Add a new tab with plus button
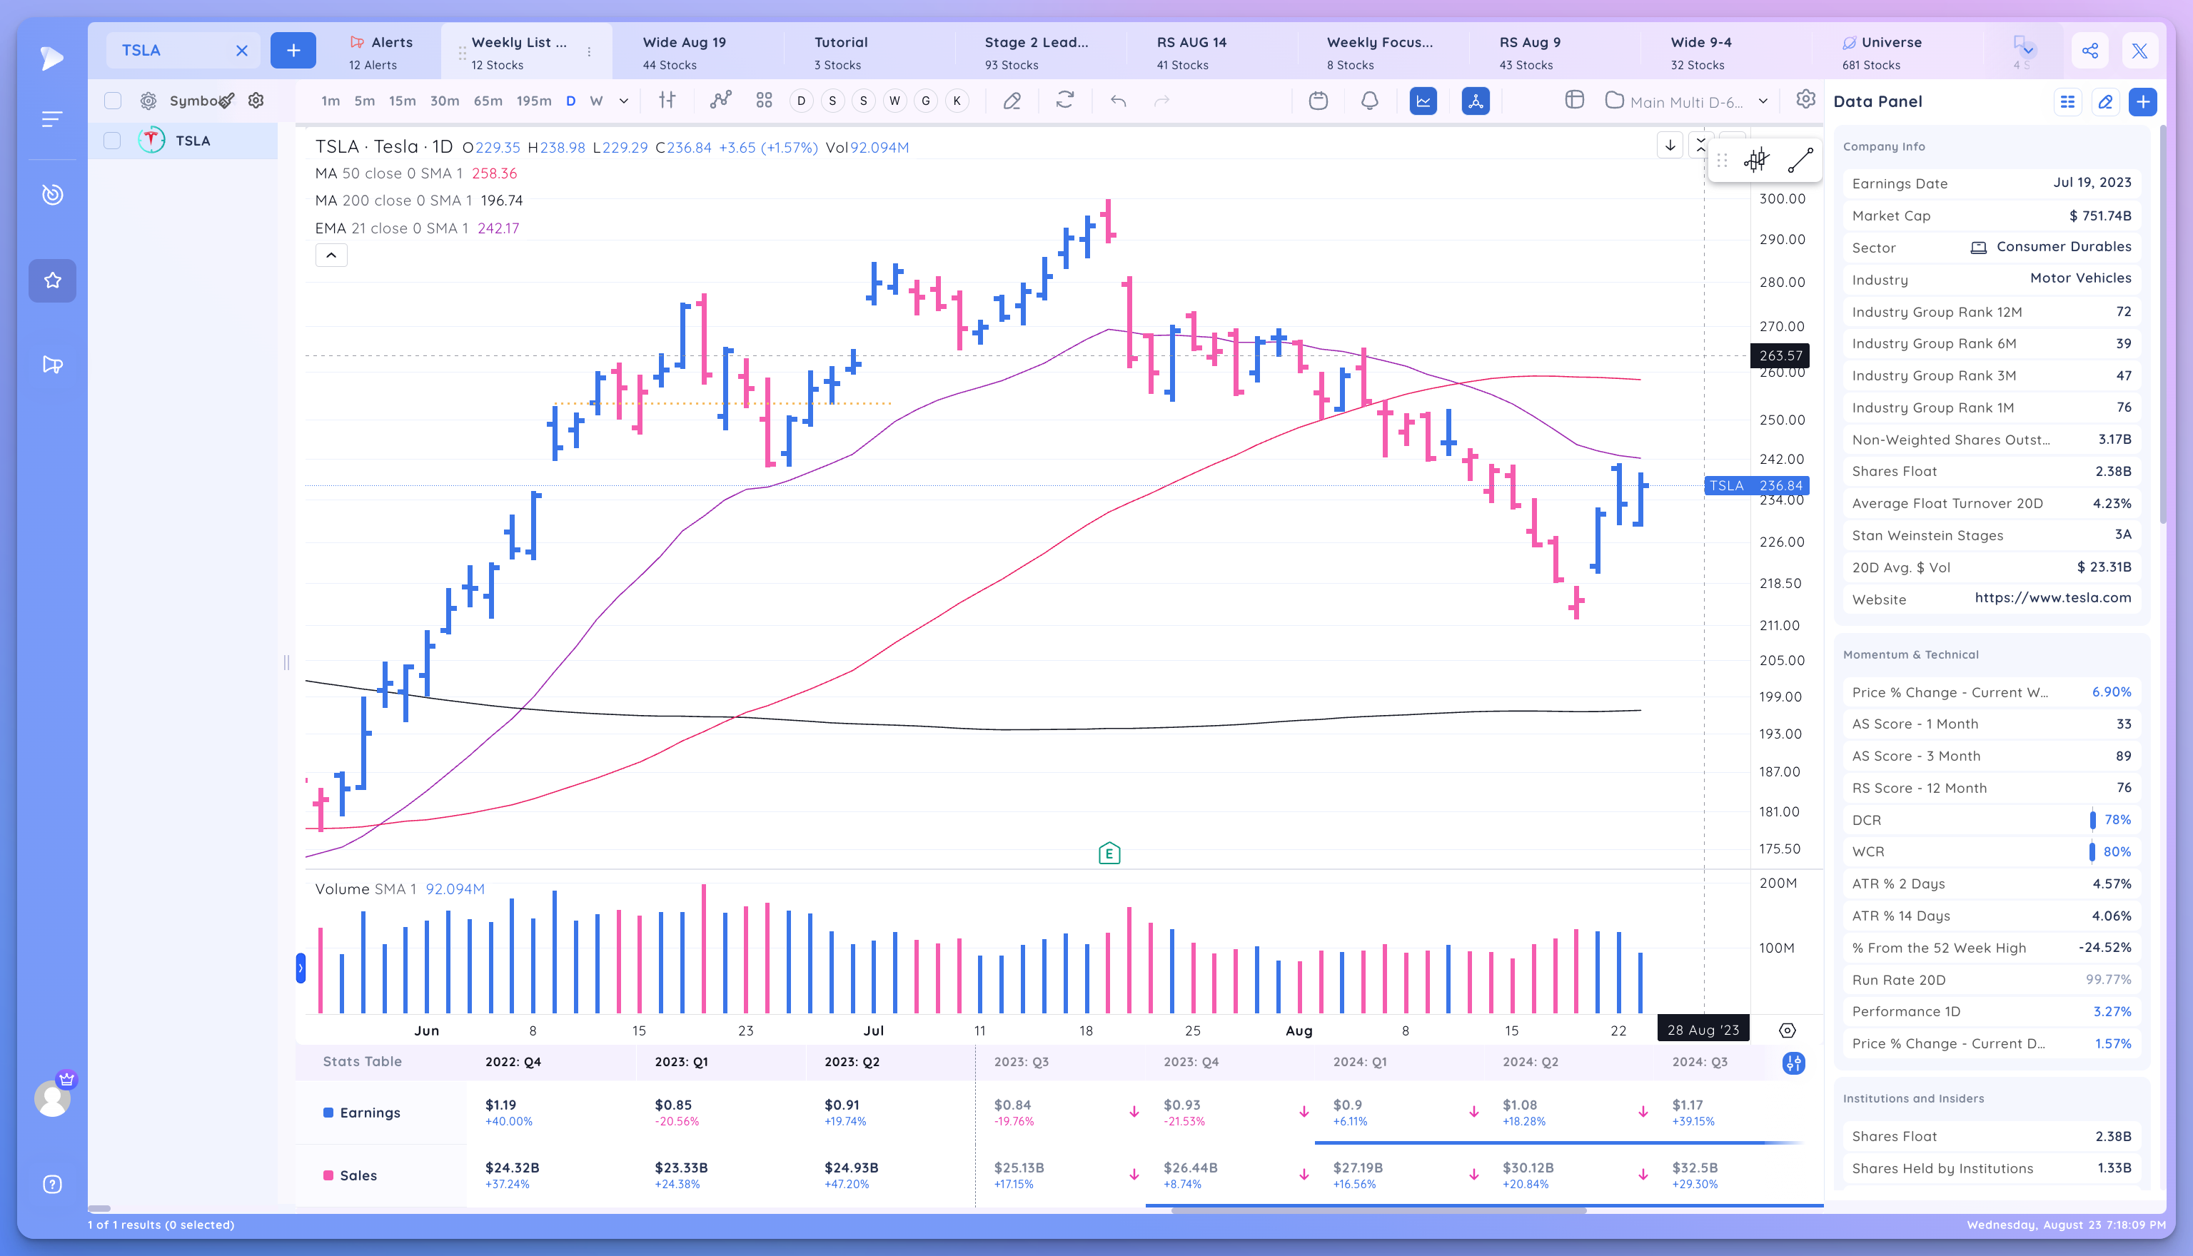 click(x=293, y=50)
